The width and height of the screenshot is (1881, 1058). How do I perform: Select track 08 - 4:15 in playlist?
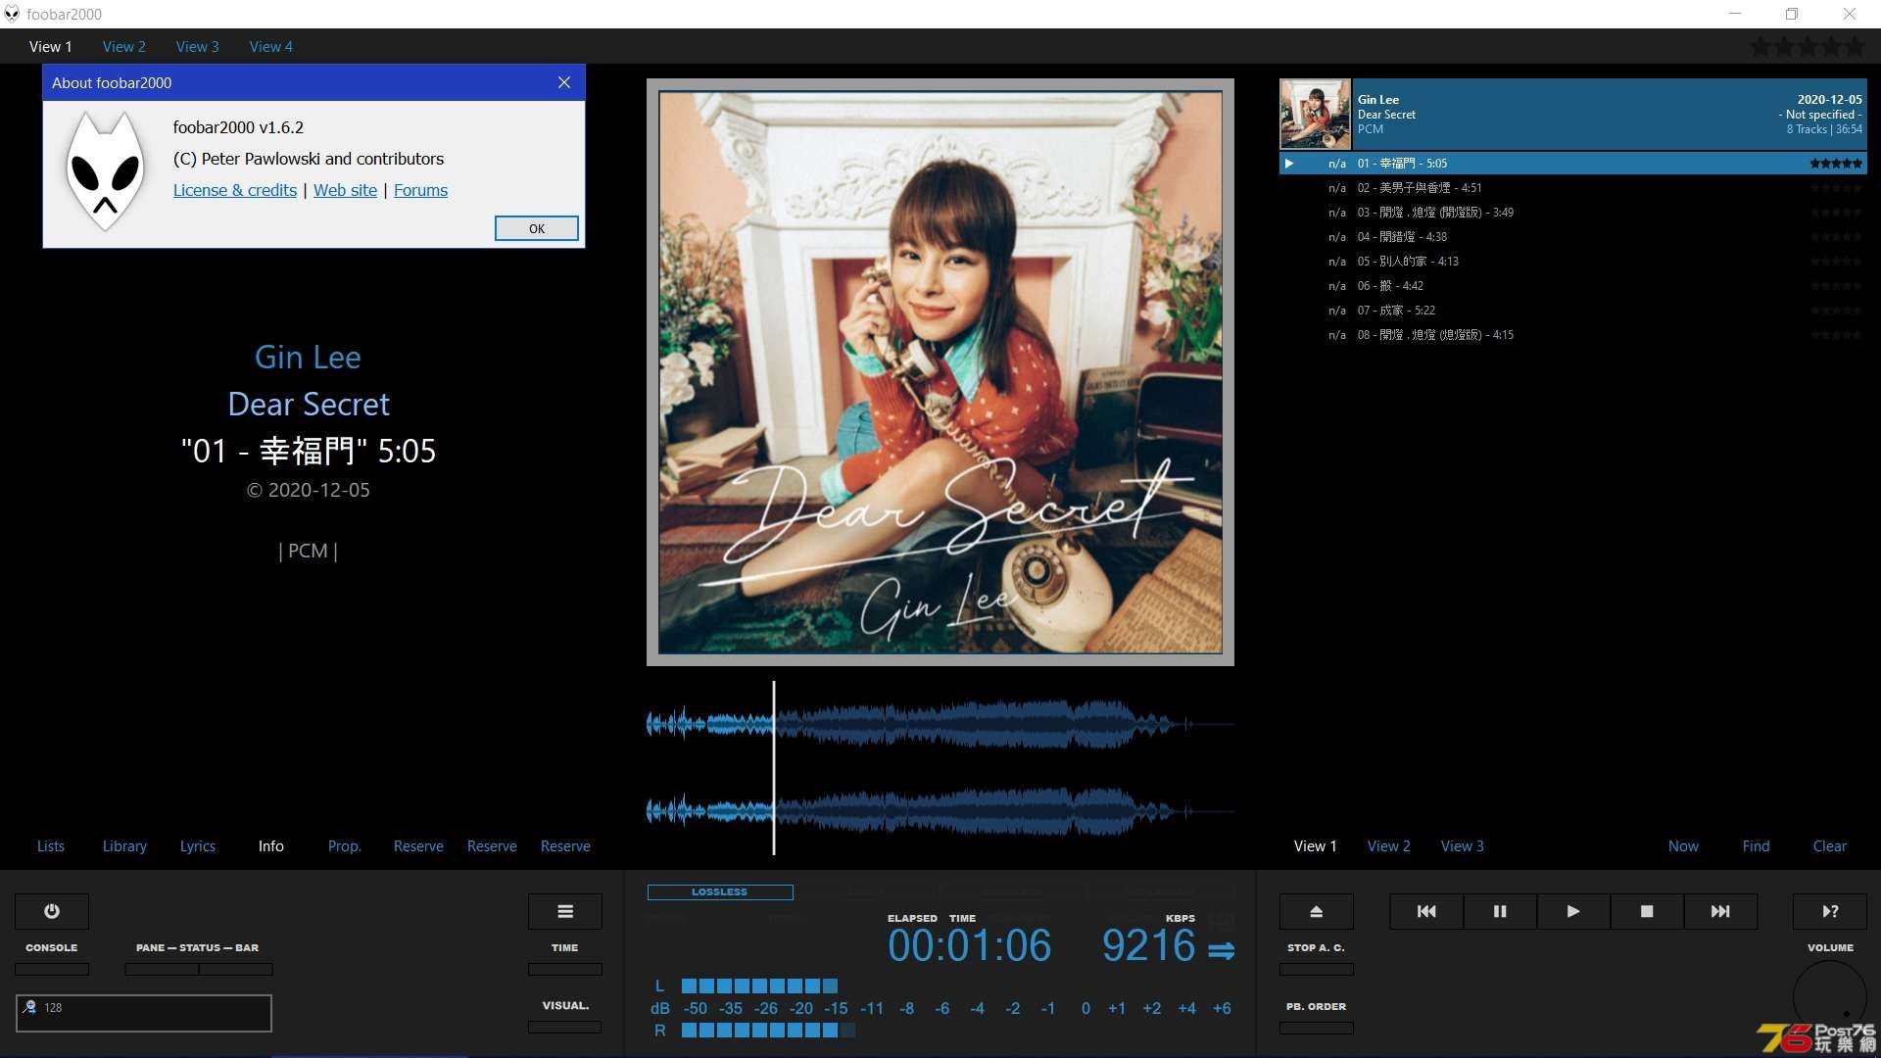pos(1573,335)
